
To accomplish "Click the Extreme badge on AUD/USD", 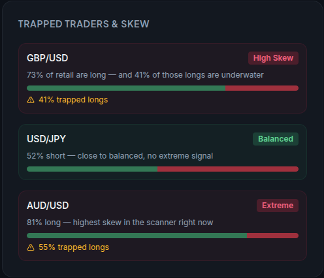I will click(278, 206).
